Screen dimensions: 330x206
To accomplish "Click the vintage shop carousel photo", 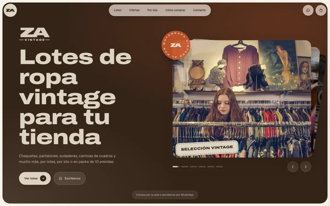I will 242,99.
